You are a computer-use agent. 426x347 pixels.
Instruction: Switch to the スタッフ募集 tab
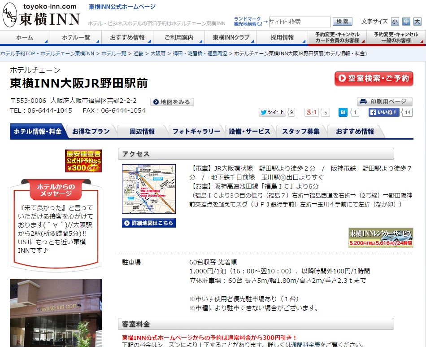point(301,132)
